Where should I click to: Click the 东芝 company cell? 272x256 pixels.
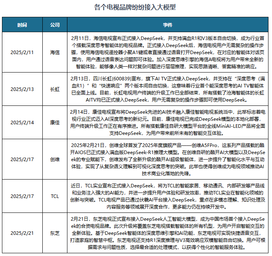55,232
